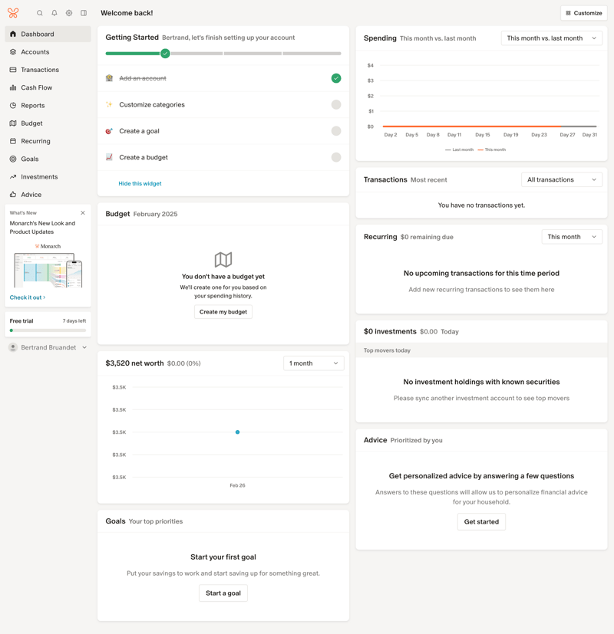The height and width of the screenshot is (634, 614).
Task: Mark Create a goal as complete
Action: point(335,130)
